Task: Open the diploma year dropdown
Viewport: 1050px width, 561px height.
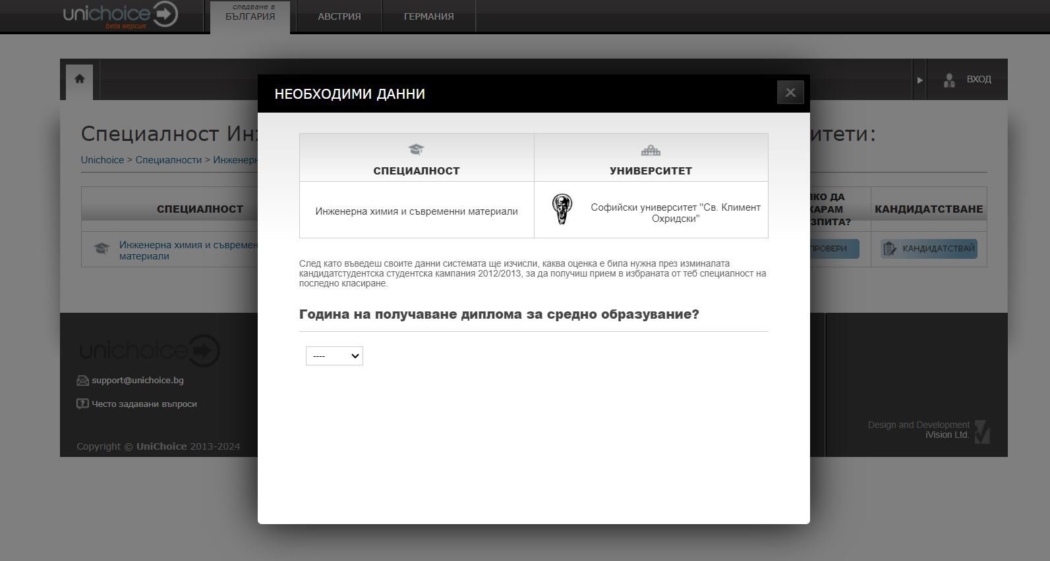Action: (x=334, y=356)
